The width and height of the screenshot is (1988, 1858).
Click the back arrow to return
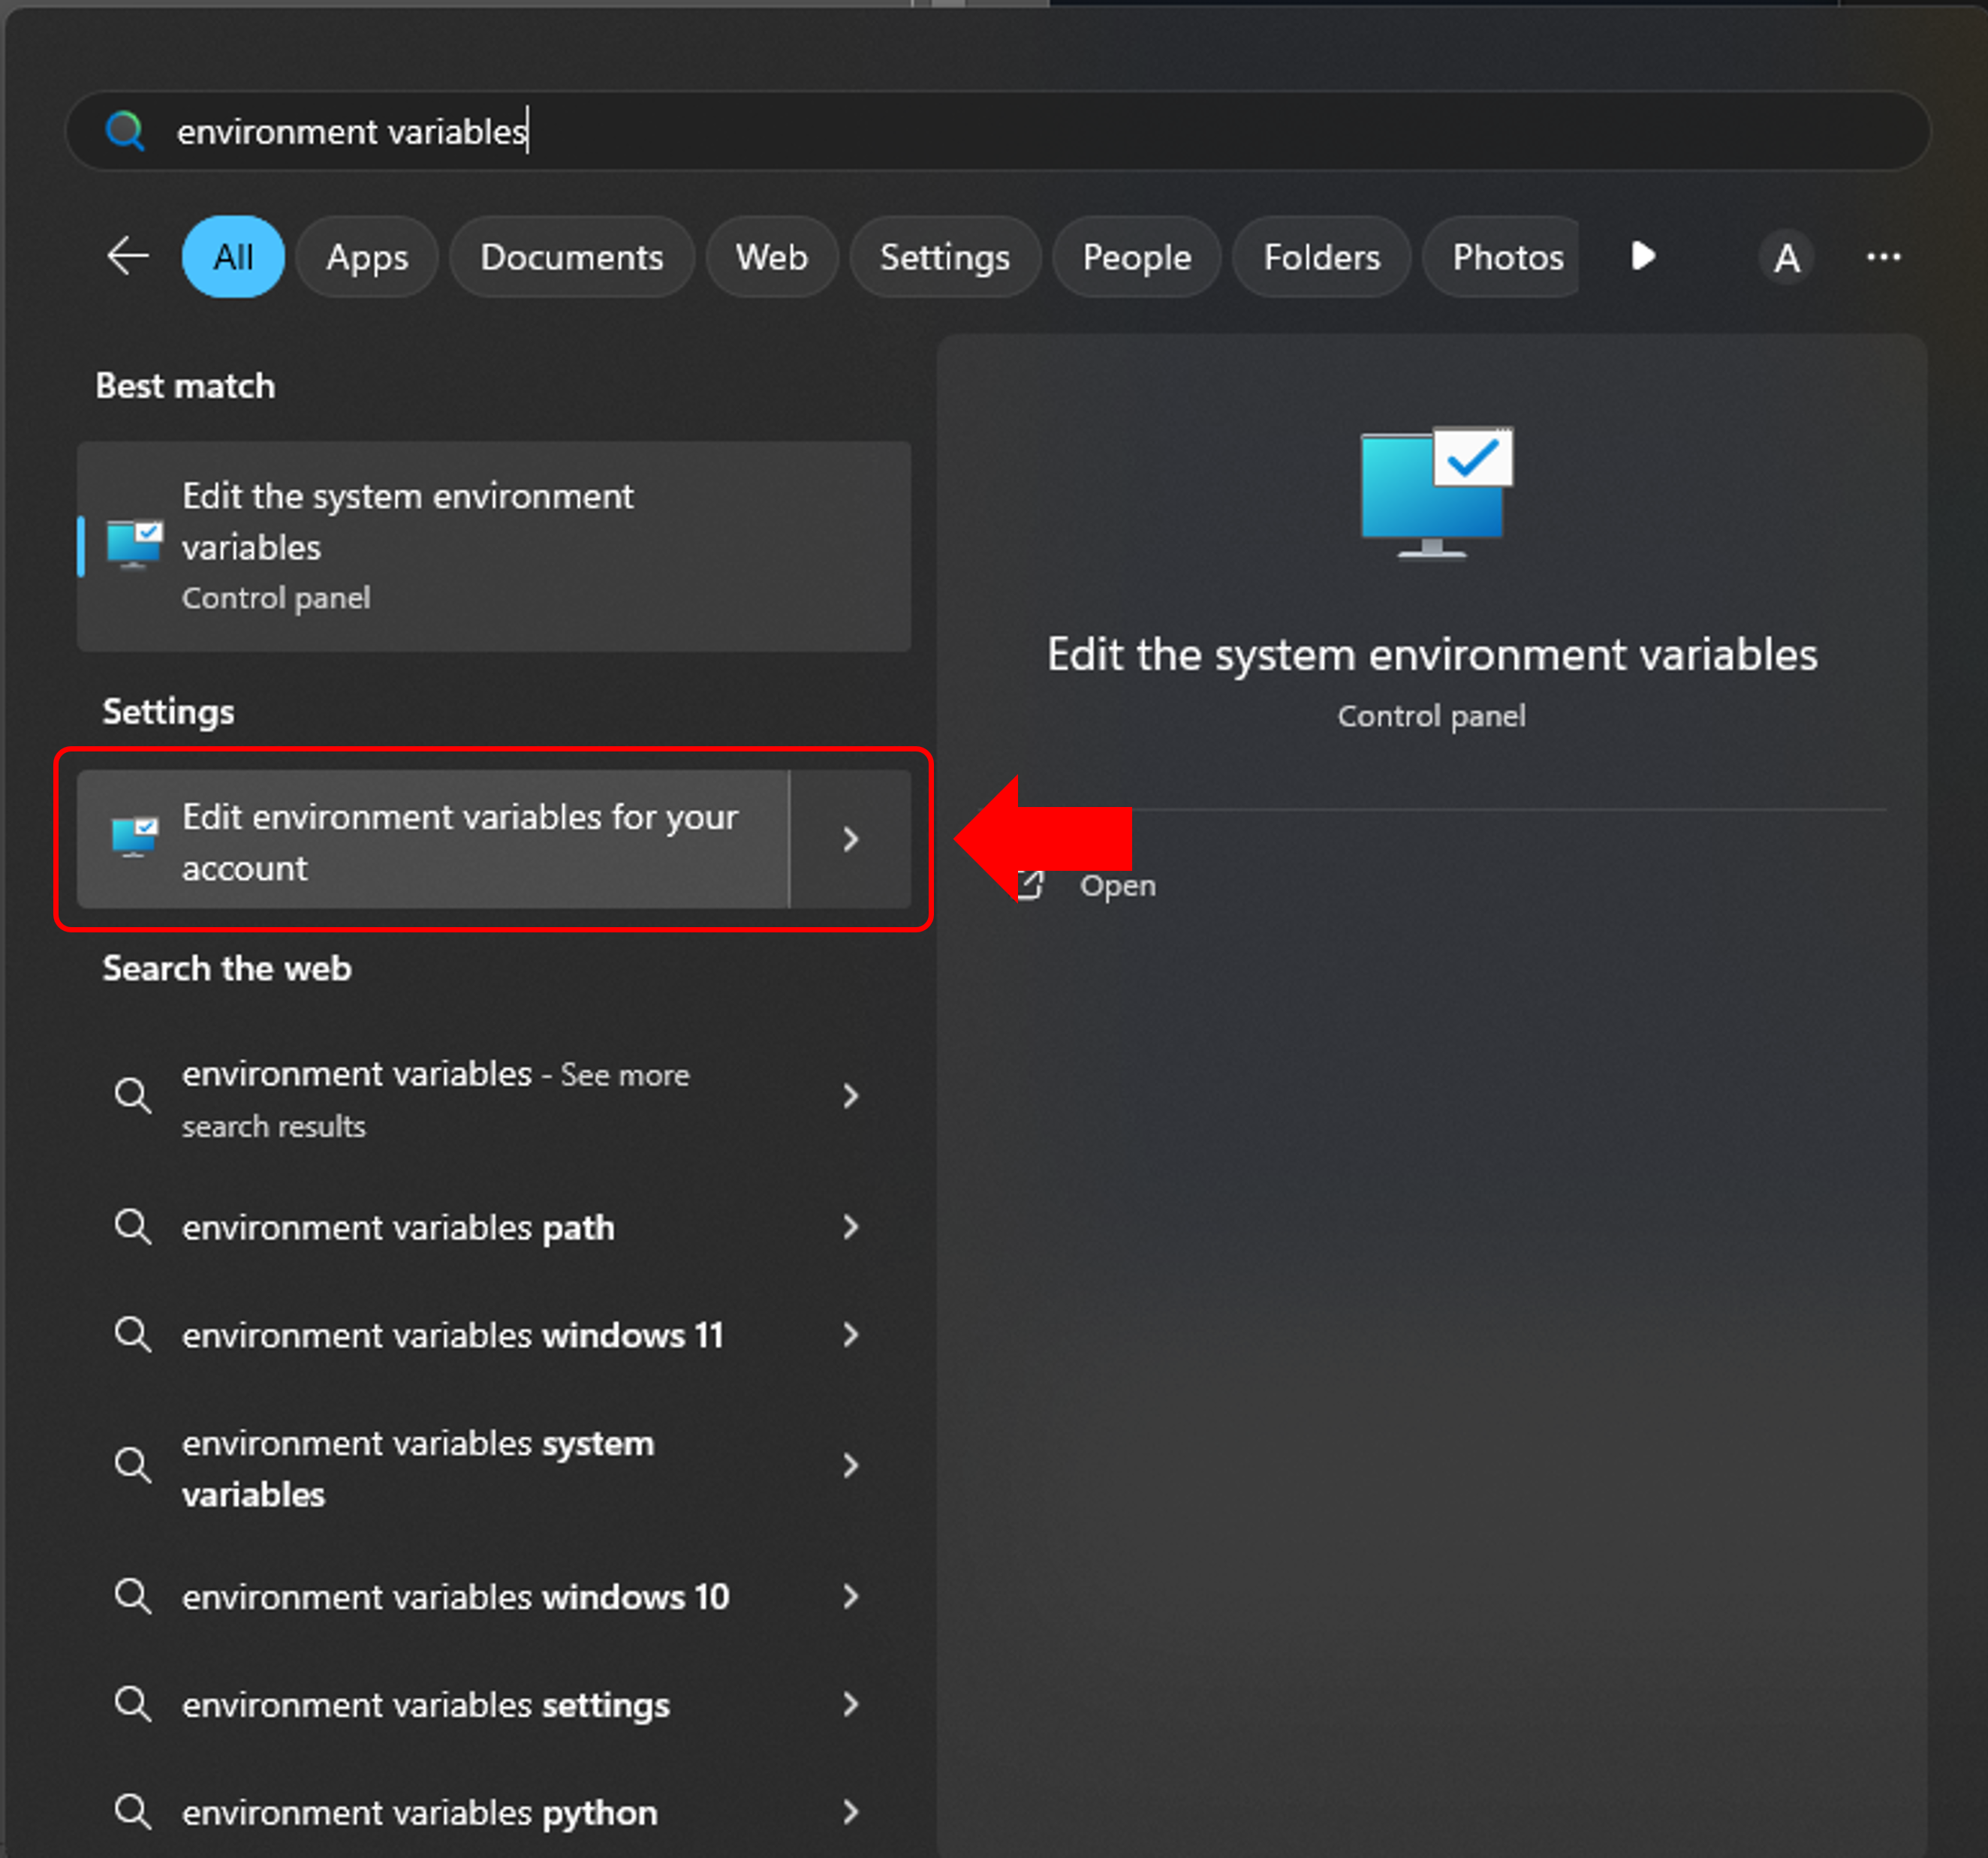[127, 256]
